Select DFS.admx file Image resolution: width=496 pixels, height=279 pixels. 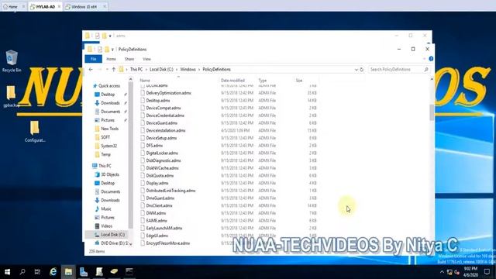pos(154,146)
